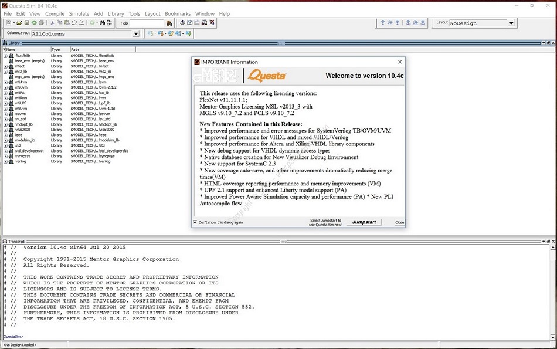Image resolution: width=557 pixels, height=349 pixels.
Task: Open the Tools menu
Action: tap(134, 14)
